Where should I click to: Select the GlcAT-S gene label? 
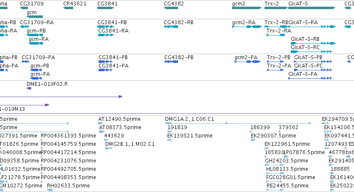[298, 4]
